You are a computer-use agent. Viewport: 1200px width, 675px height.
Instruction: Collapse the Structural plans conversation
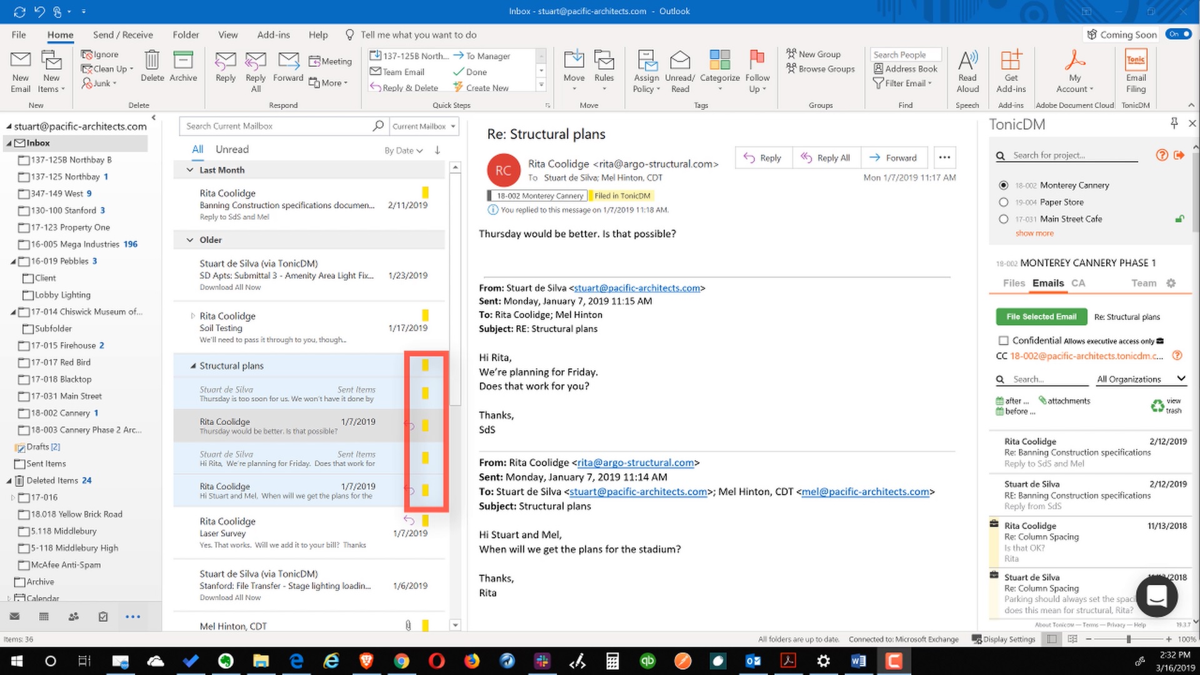(x=192, y=366)
